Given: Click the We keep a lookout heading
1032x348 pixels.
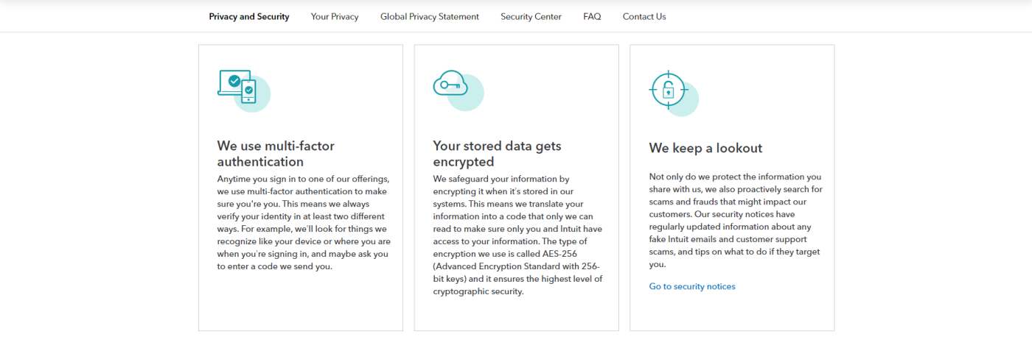Looking at the screenshot, I should tap(705, 148).
